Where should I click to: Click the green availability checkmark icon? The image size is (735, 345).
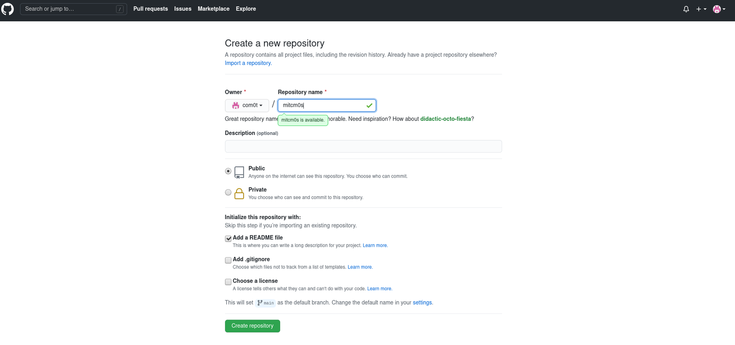(369, 106)
